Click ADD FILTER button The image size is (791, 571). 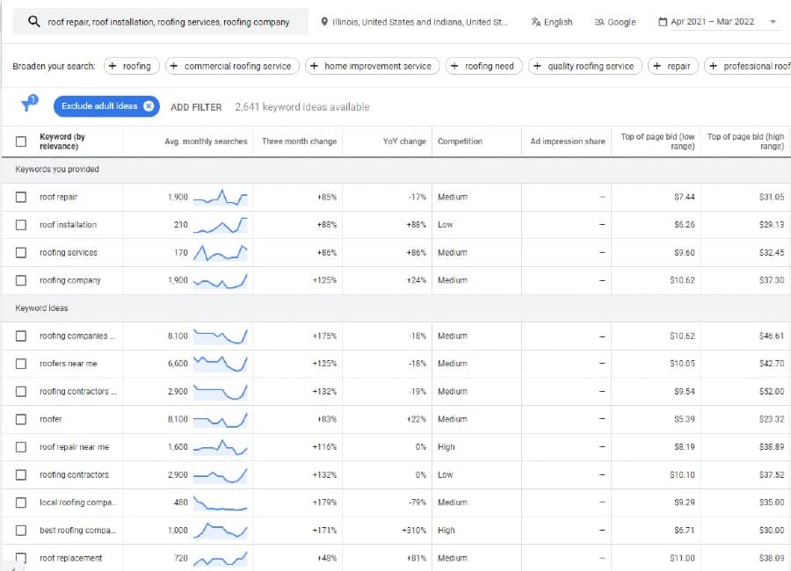pos(196,107)
